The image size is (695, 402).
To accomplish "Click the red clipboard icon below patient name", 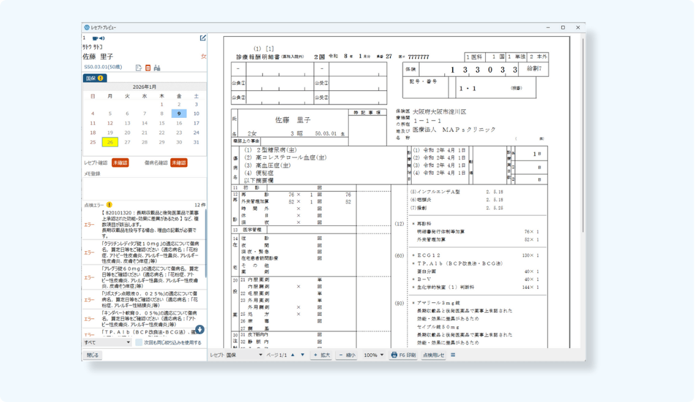I will 147,68.
